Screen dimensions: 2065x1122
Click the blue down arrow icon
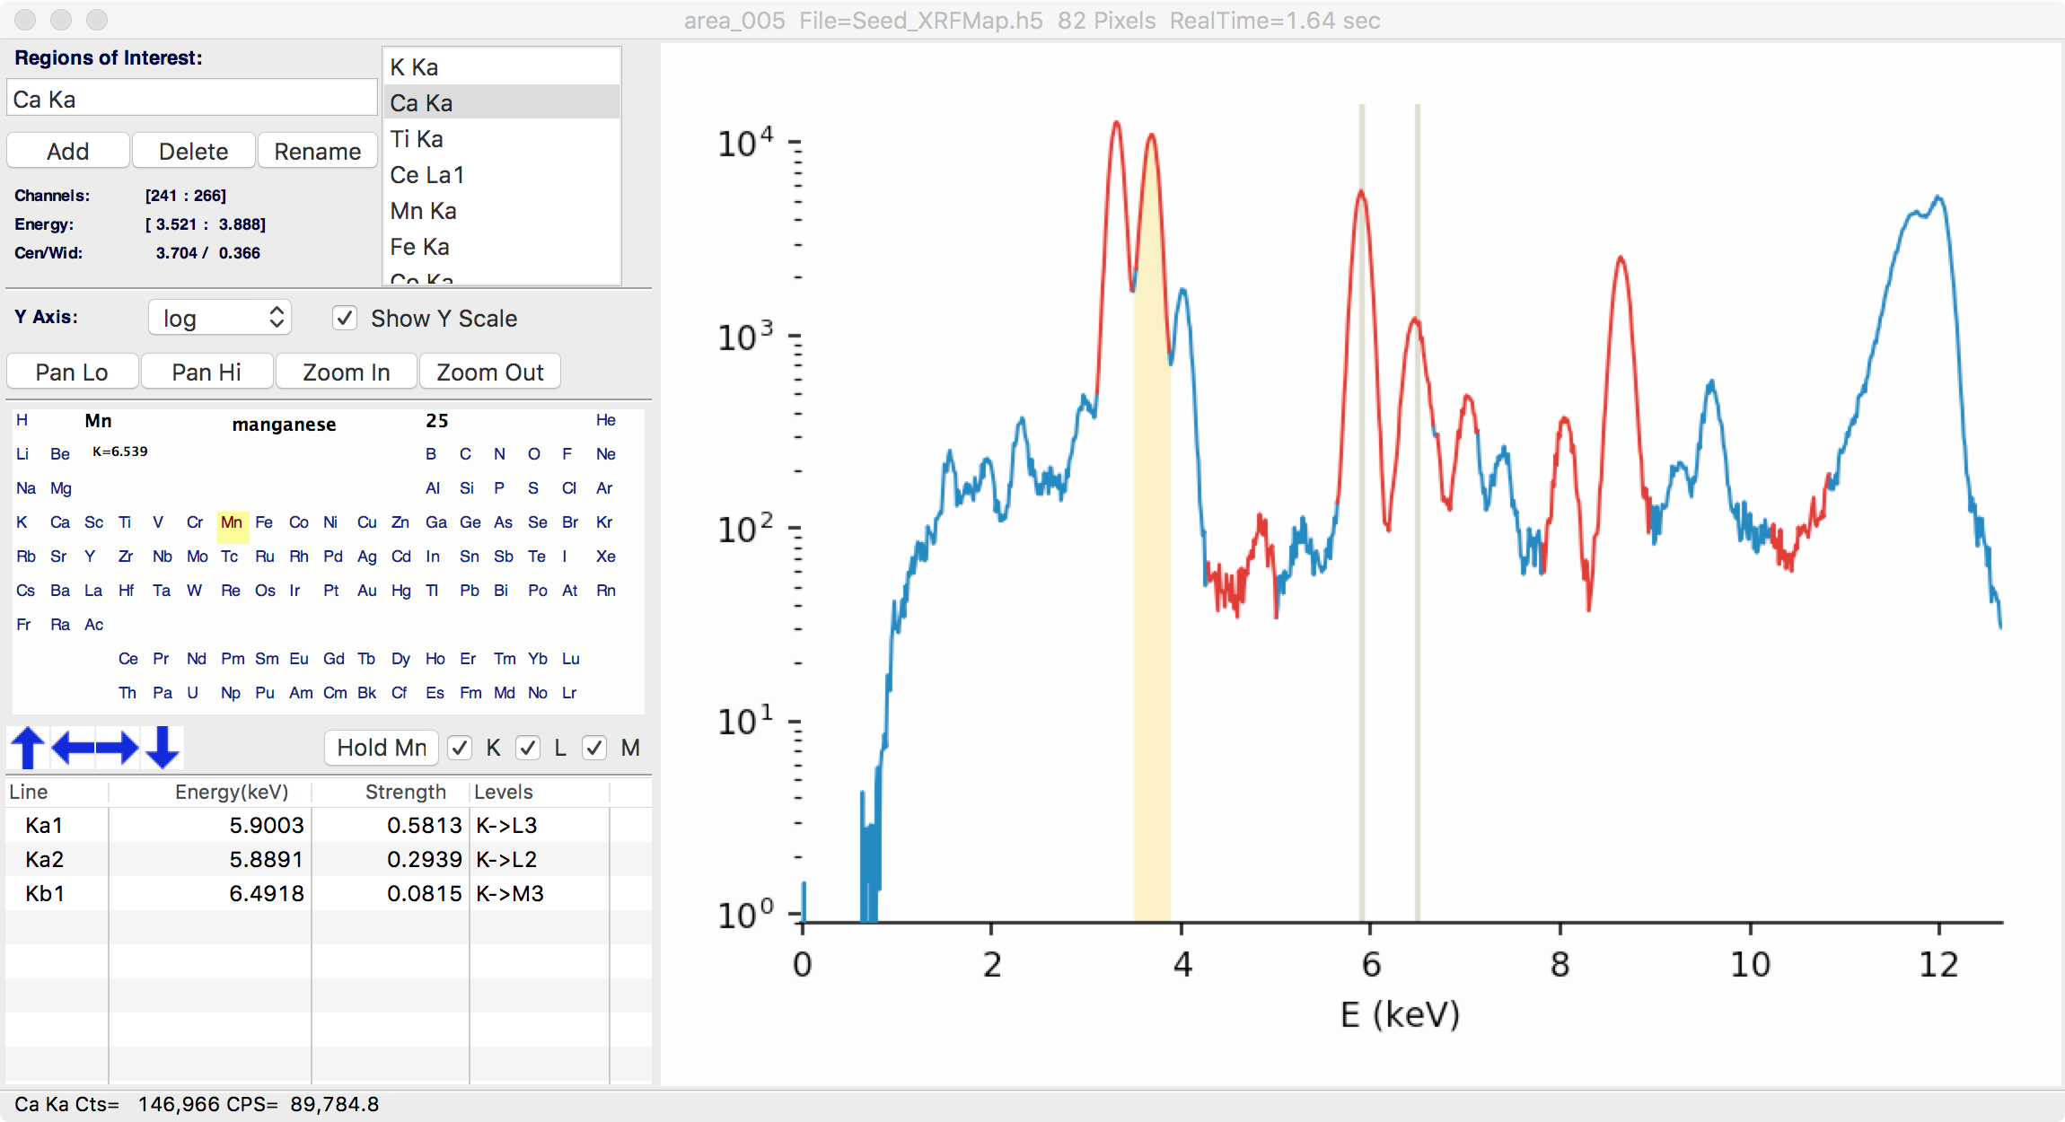(163, 748)
